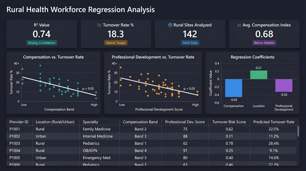Click the Predicted Turnover Rate header
The image size is (306, 171).
[x=274, y=122]
